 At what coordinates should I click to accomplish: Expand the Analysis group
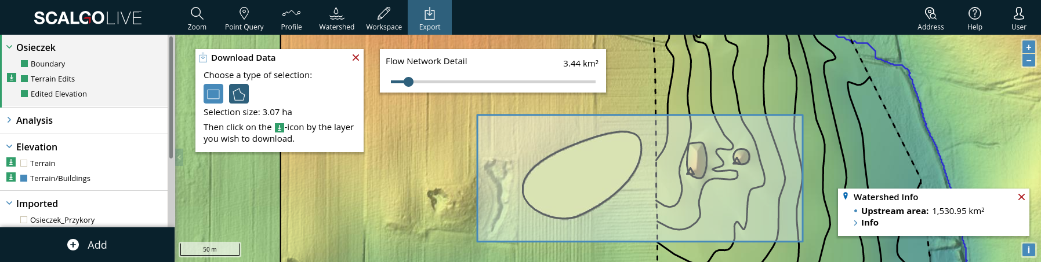(9, 120)
